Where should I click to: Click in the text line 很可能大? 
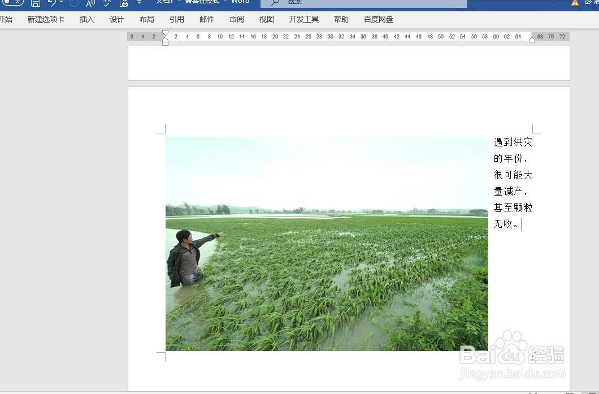pyautogui.click(x=513, y=175)
